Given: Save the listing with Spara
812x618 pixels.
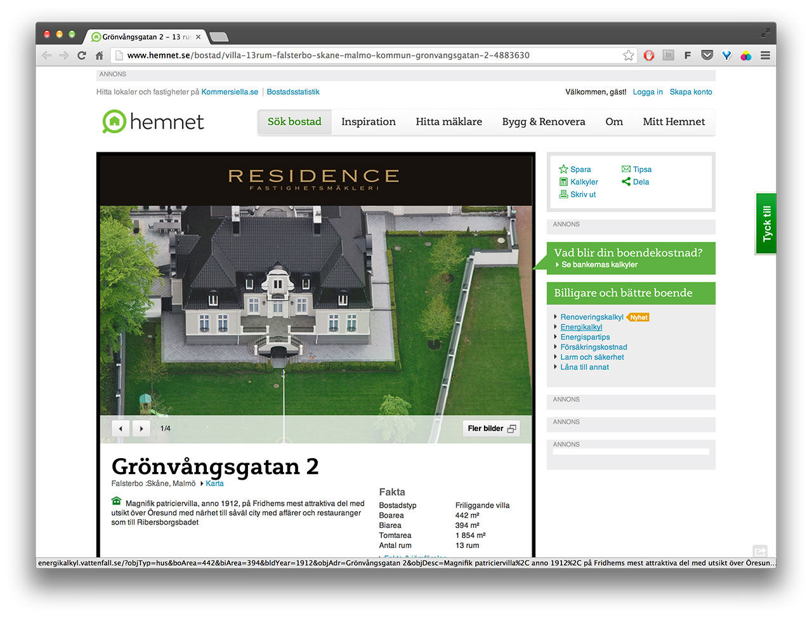Looking at the screenshot, I should (575, 169).
